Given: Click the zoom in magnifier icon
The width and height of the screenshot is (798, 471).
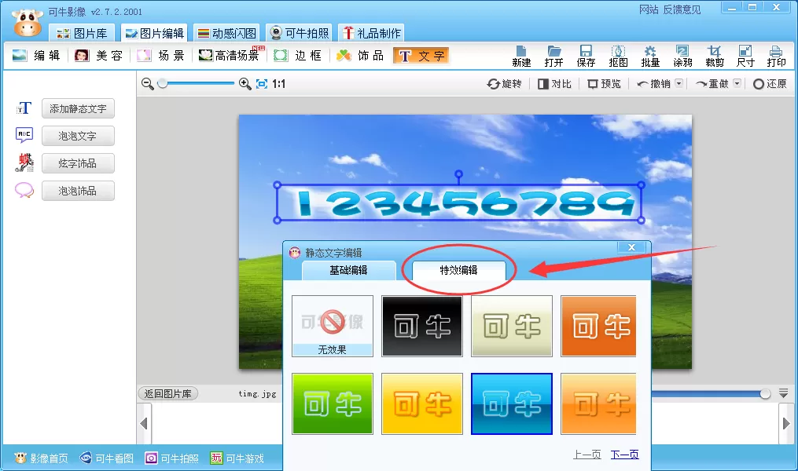Looking at the screenshot, I should [x=245, y=84].
